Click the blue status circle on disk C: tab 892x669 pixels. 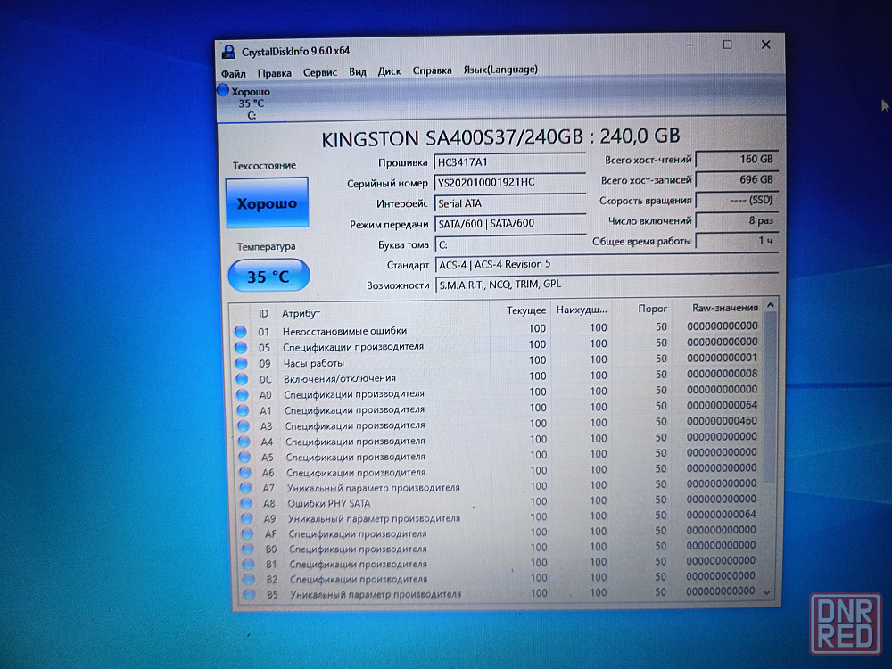point(222,90)
